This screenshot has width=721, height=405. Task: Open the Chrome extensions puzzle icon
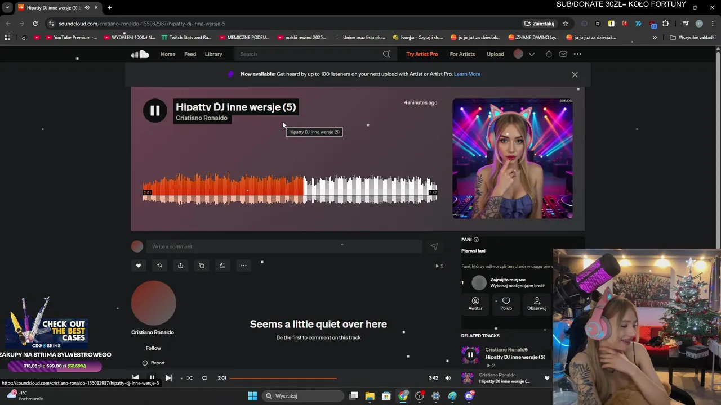tap(666, 24)
